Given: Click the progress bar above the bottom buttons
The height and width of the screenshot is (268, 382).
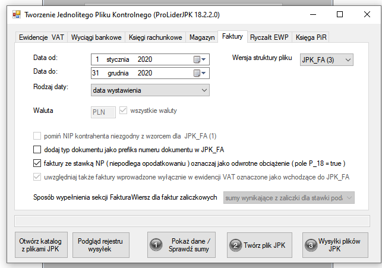Looking at the screenshot, I should [192, 221].
